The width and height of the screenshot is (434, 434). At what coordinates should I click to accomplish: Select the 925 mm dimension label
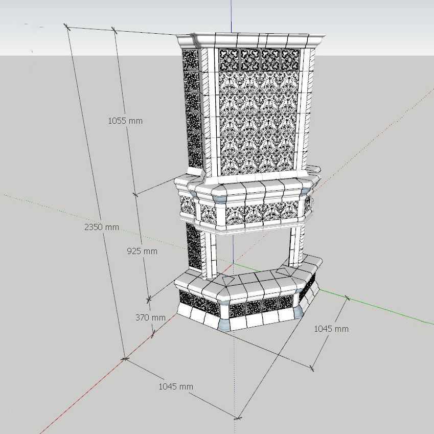tap(142, 251)
